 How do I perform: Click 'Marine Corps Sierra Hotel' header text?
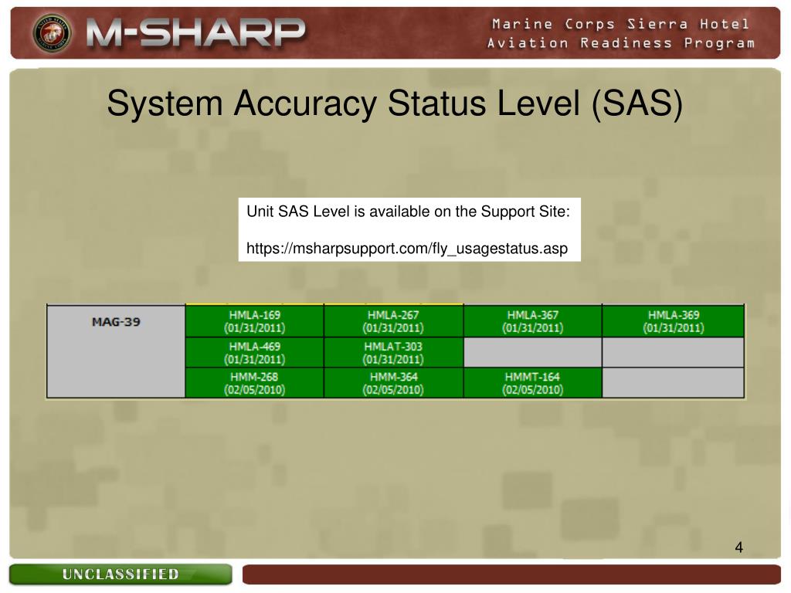(x=620, y=24)
